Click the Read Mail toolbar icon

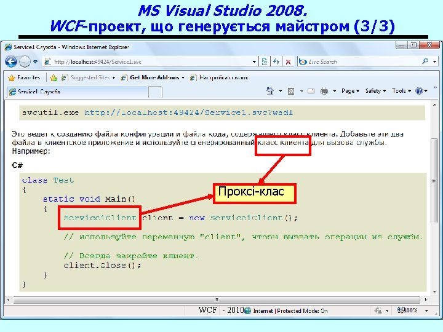click(x=311, y=91)
